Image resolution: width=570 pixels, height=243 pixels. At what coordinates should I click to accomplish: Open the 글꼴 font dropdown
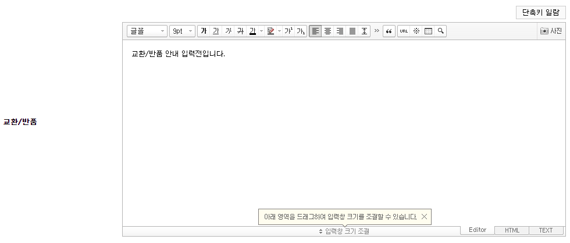click(x=147, y=31)
